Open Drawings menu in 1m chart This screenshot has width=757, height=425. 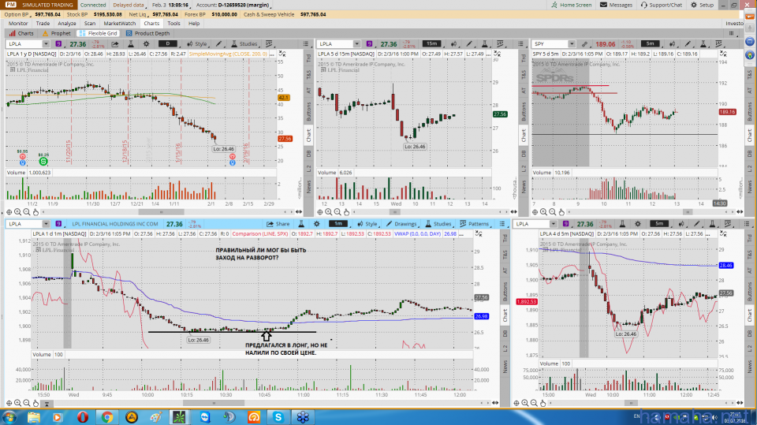click(x=401, y=224)
